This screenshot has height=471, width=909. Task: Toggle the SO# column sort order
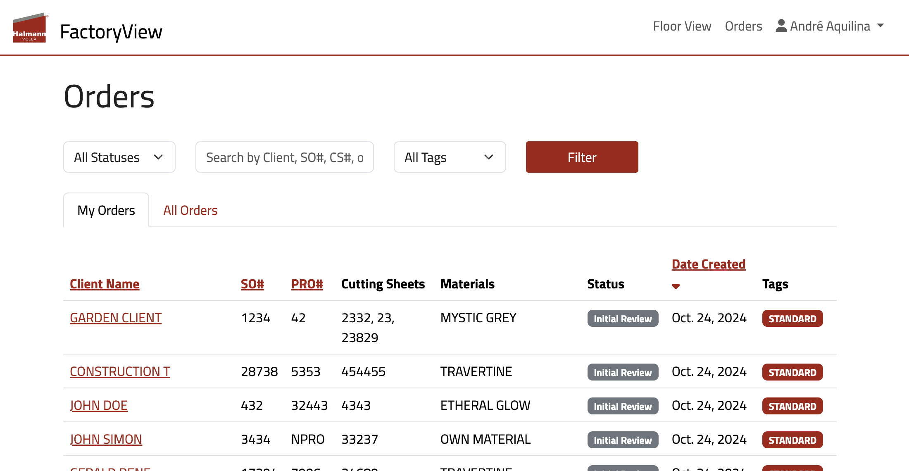click(x=252, y=283)
